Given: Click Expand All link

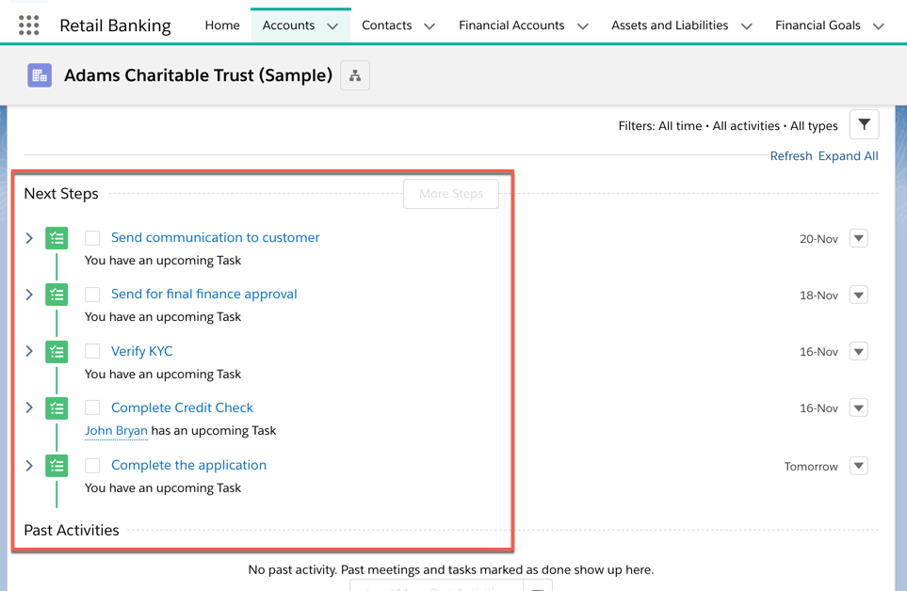Looking at the screenshot, I should pos(848,156).
